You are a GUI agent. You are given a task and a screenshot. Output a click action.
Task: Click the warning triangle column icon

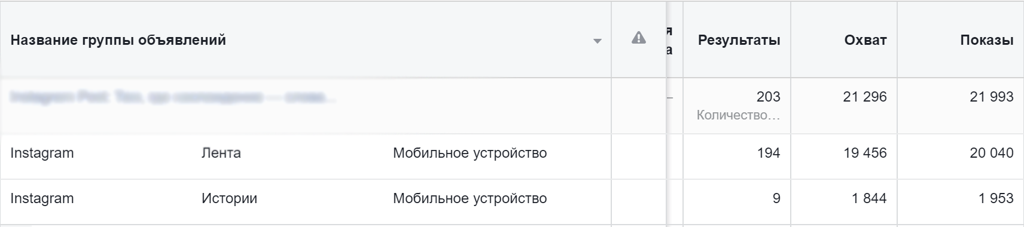tap(638, 39)
